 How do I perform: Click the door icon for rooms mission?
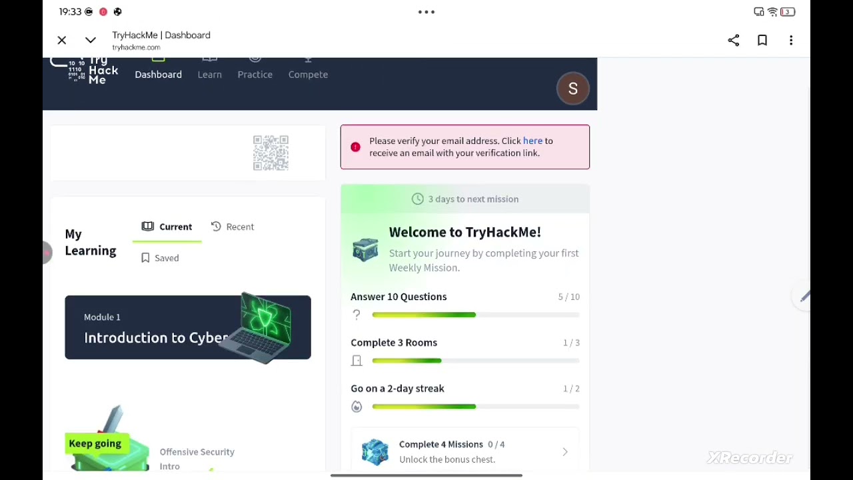[x=357, y=361]
